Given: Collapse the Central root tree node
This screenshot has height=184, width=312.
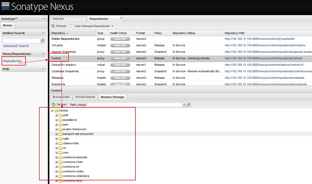Looking at the screenshot, I should click(x=52, y=110).
